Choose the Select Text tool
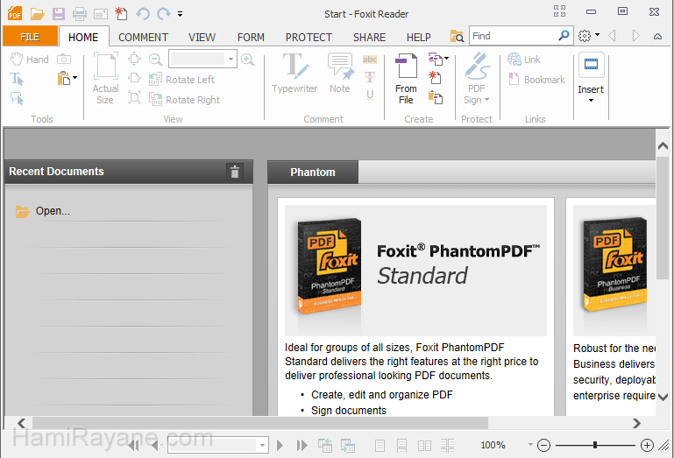Viewport: 674px width, 458px height. tap(17, 79)
